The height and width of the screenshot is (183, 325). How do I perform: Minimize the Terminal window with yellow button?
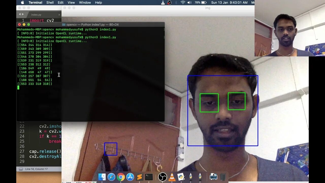tap(24, 25)
